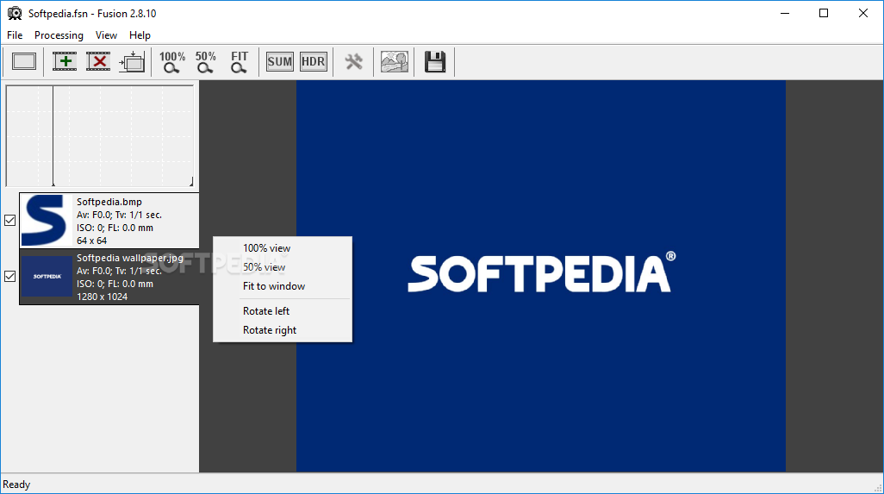The image size is (884, 494).
Task: Save with the floppy disk icon
Action: pyautogui.click(x=435, y=61)
